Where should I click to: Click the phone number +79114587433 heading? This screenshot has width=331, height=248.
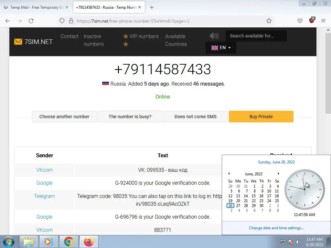[x=163, y=69]
